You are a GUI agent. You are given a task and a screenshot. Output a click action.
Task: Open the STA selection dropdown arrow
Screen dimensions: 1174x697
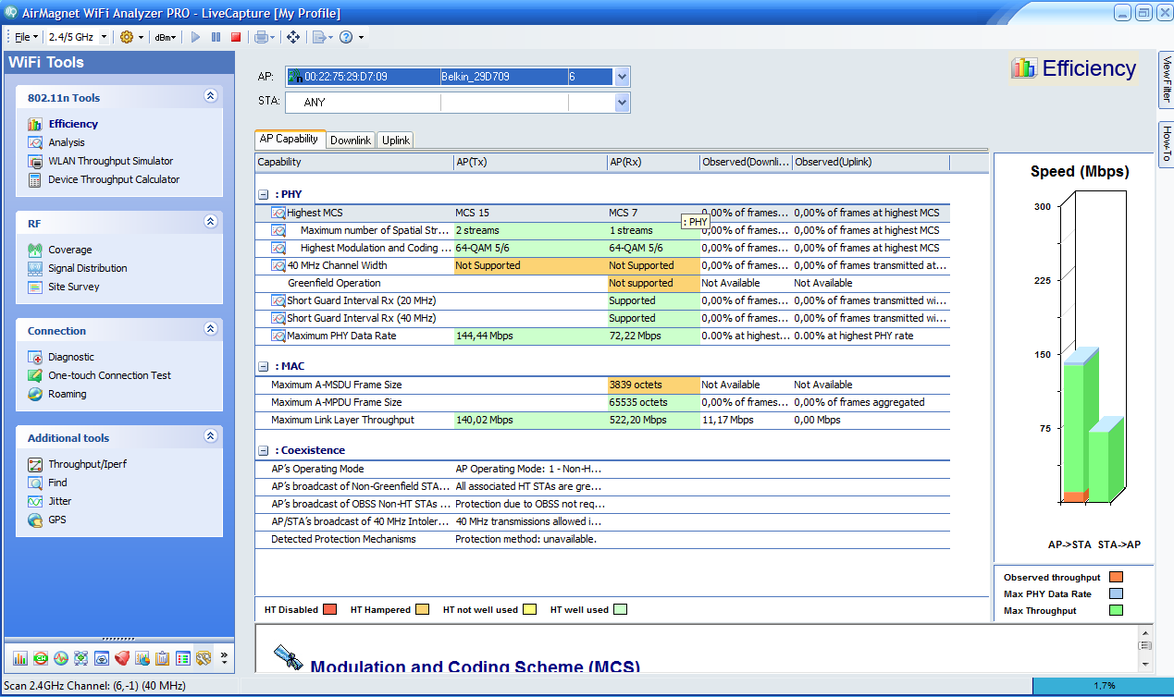point(622,103)
